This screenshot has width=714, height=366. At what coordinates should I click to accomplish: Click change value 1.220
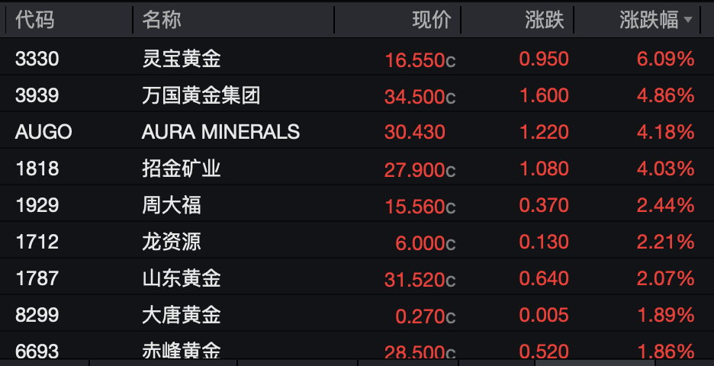pos(544,132)
